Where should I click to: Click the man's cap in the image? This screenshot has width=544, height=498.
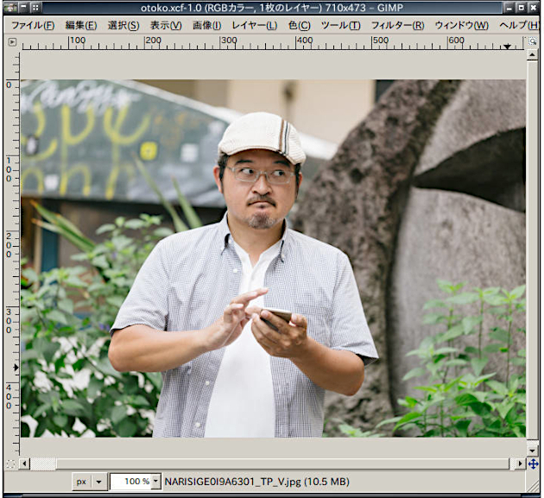(263, 136)
